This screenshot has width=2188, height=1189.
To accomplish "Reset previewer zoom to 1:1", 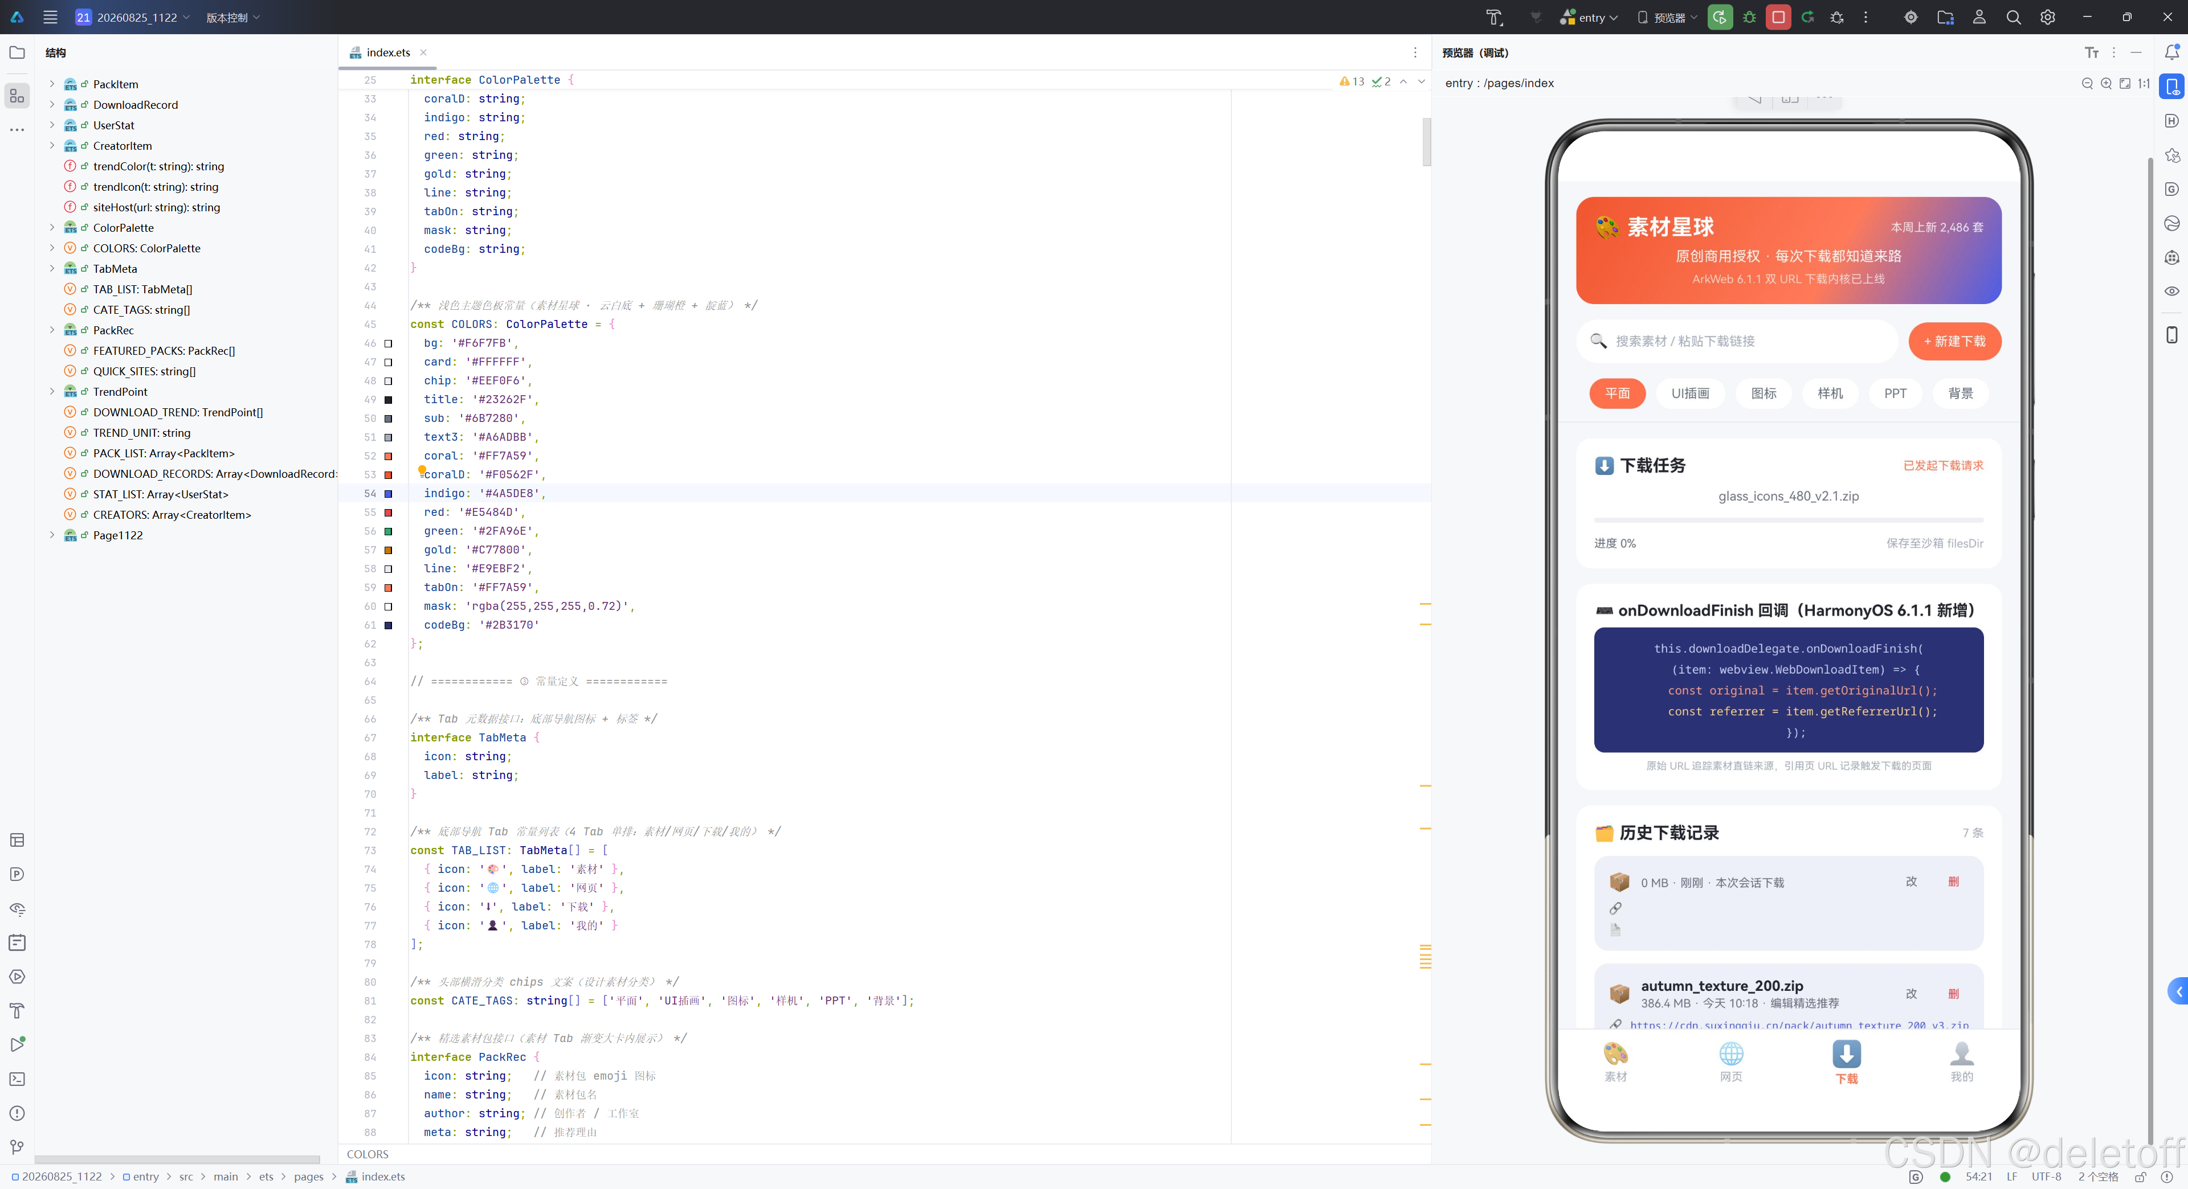I will (2143, 83).
